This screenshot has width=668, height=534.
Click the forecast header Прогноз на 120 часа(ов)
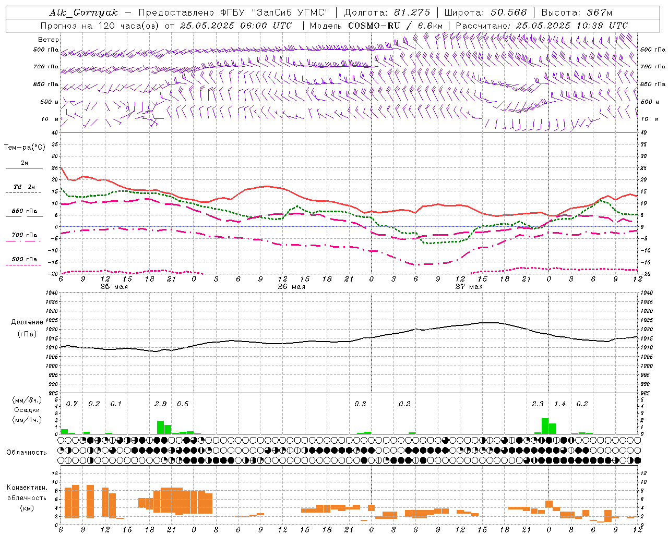pos(100,26)
